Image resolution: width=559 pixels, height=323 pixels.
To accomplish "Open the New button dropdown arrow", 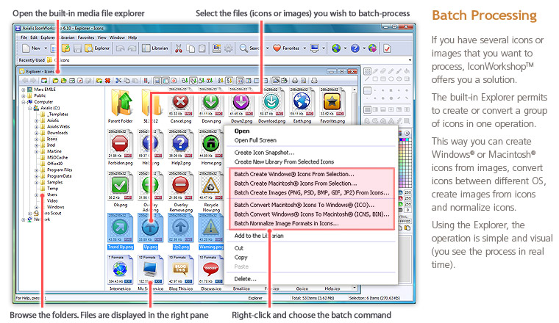I will [46, 48].
